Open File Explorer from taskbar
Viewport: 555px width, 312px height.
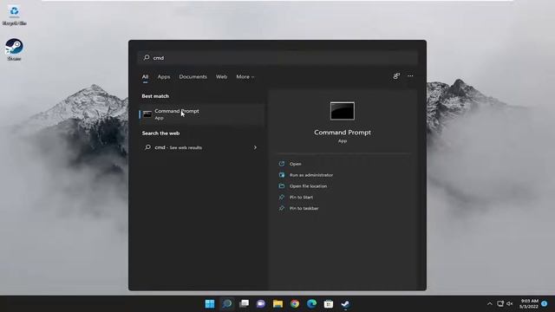pos(277,304)
